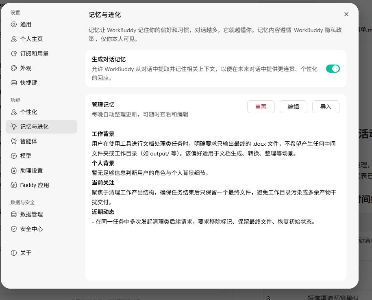Click the 记忆与进化 lightbulb icon

click(14, 127)
